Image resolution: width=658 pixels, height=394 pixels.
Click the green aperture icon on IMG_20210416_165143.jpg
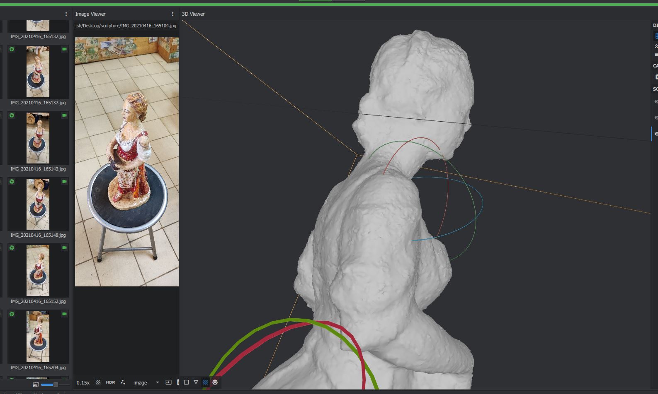tap(12, 115)
